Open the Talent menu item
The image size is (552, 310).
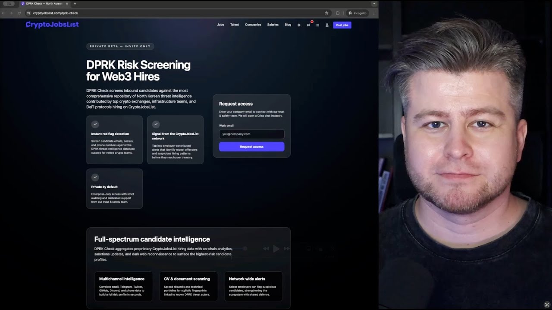point(234,25)
